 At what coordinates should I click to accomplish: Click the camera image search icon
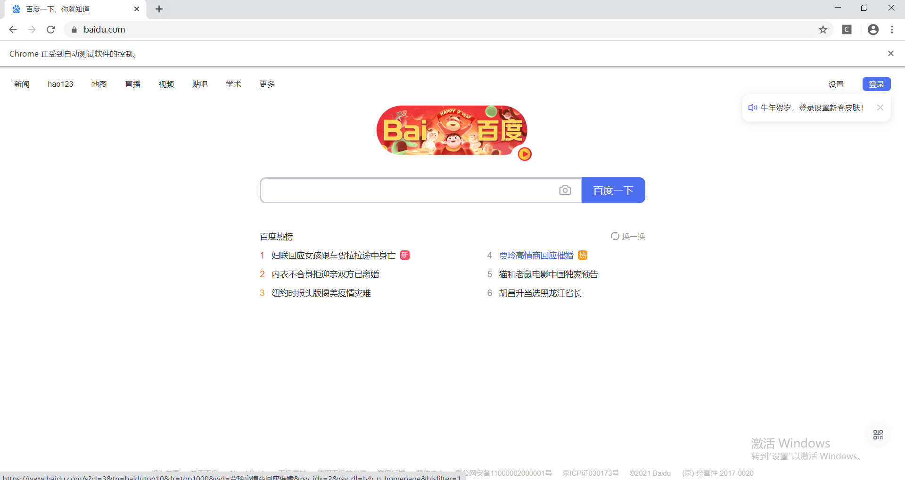tap(565, 190)
